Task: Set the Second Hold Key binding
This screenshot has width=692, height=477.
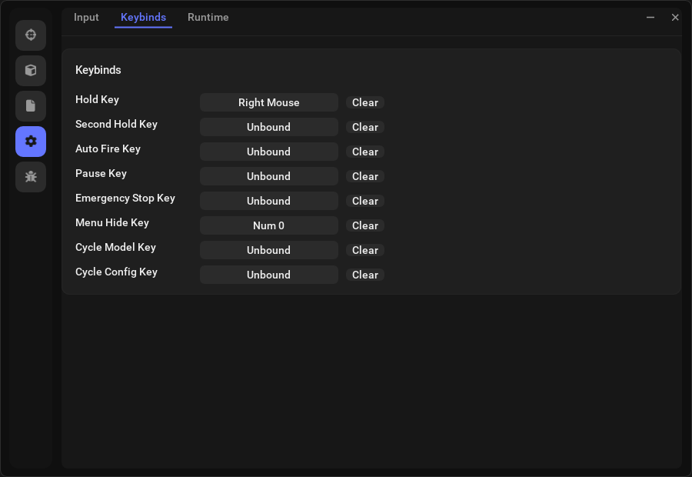Action: (269, 127)
